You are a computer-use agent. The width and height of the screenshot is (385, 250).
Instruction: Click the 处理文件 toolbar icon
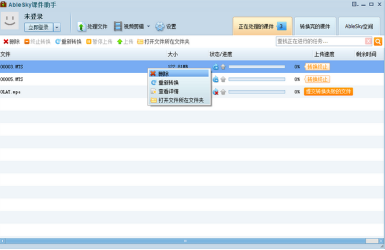coord(82,26)
